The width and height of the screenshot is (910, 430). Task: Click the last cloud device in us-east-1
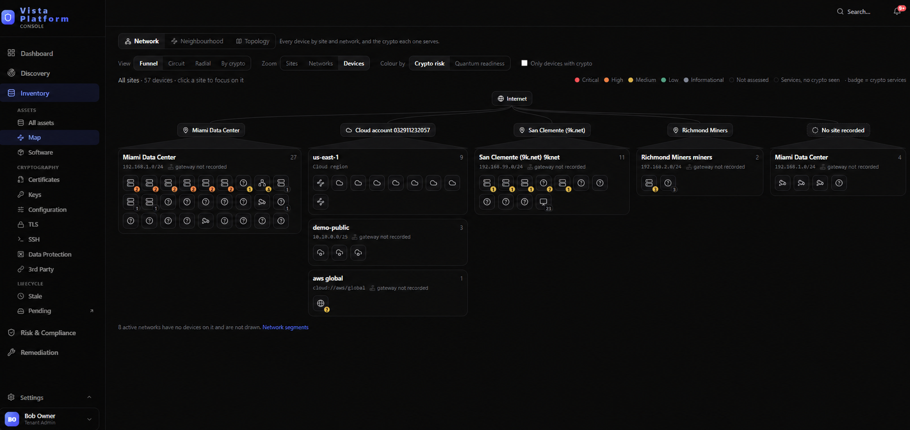(452, 183)
